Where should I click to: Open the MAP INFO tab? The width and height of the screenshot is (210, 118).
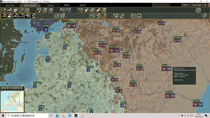coord(10,5)
